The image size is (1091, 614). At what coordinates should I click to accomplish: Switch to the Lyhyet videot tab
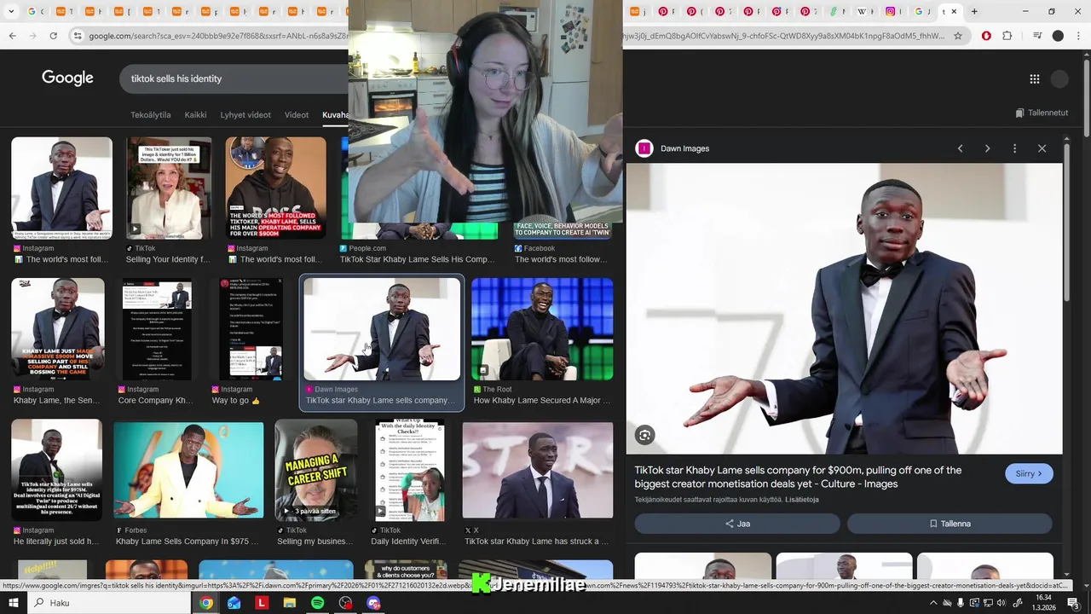click(x=245, y=115)
